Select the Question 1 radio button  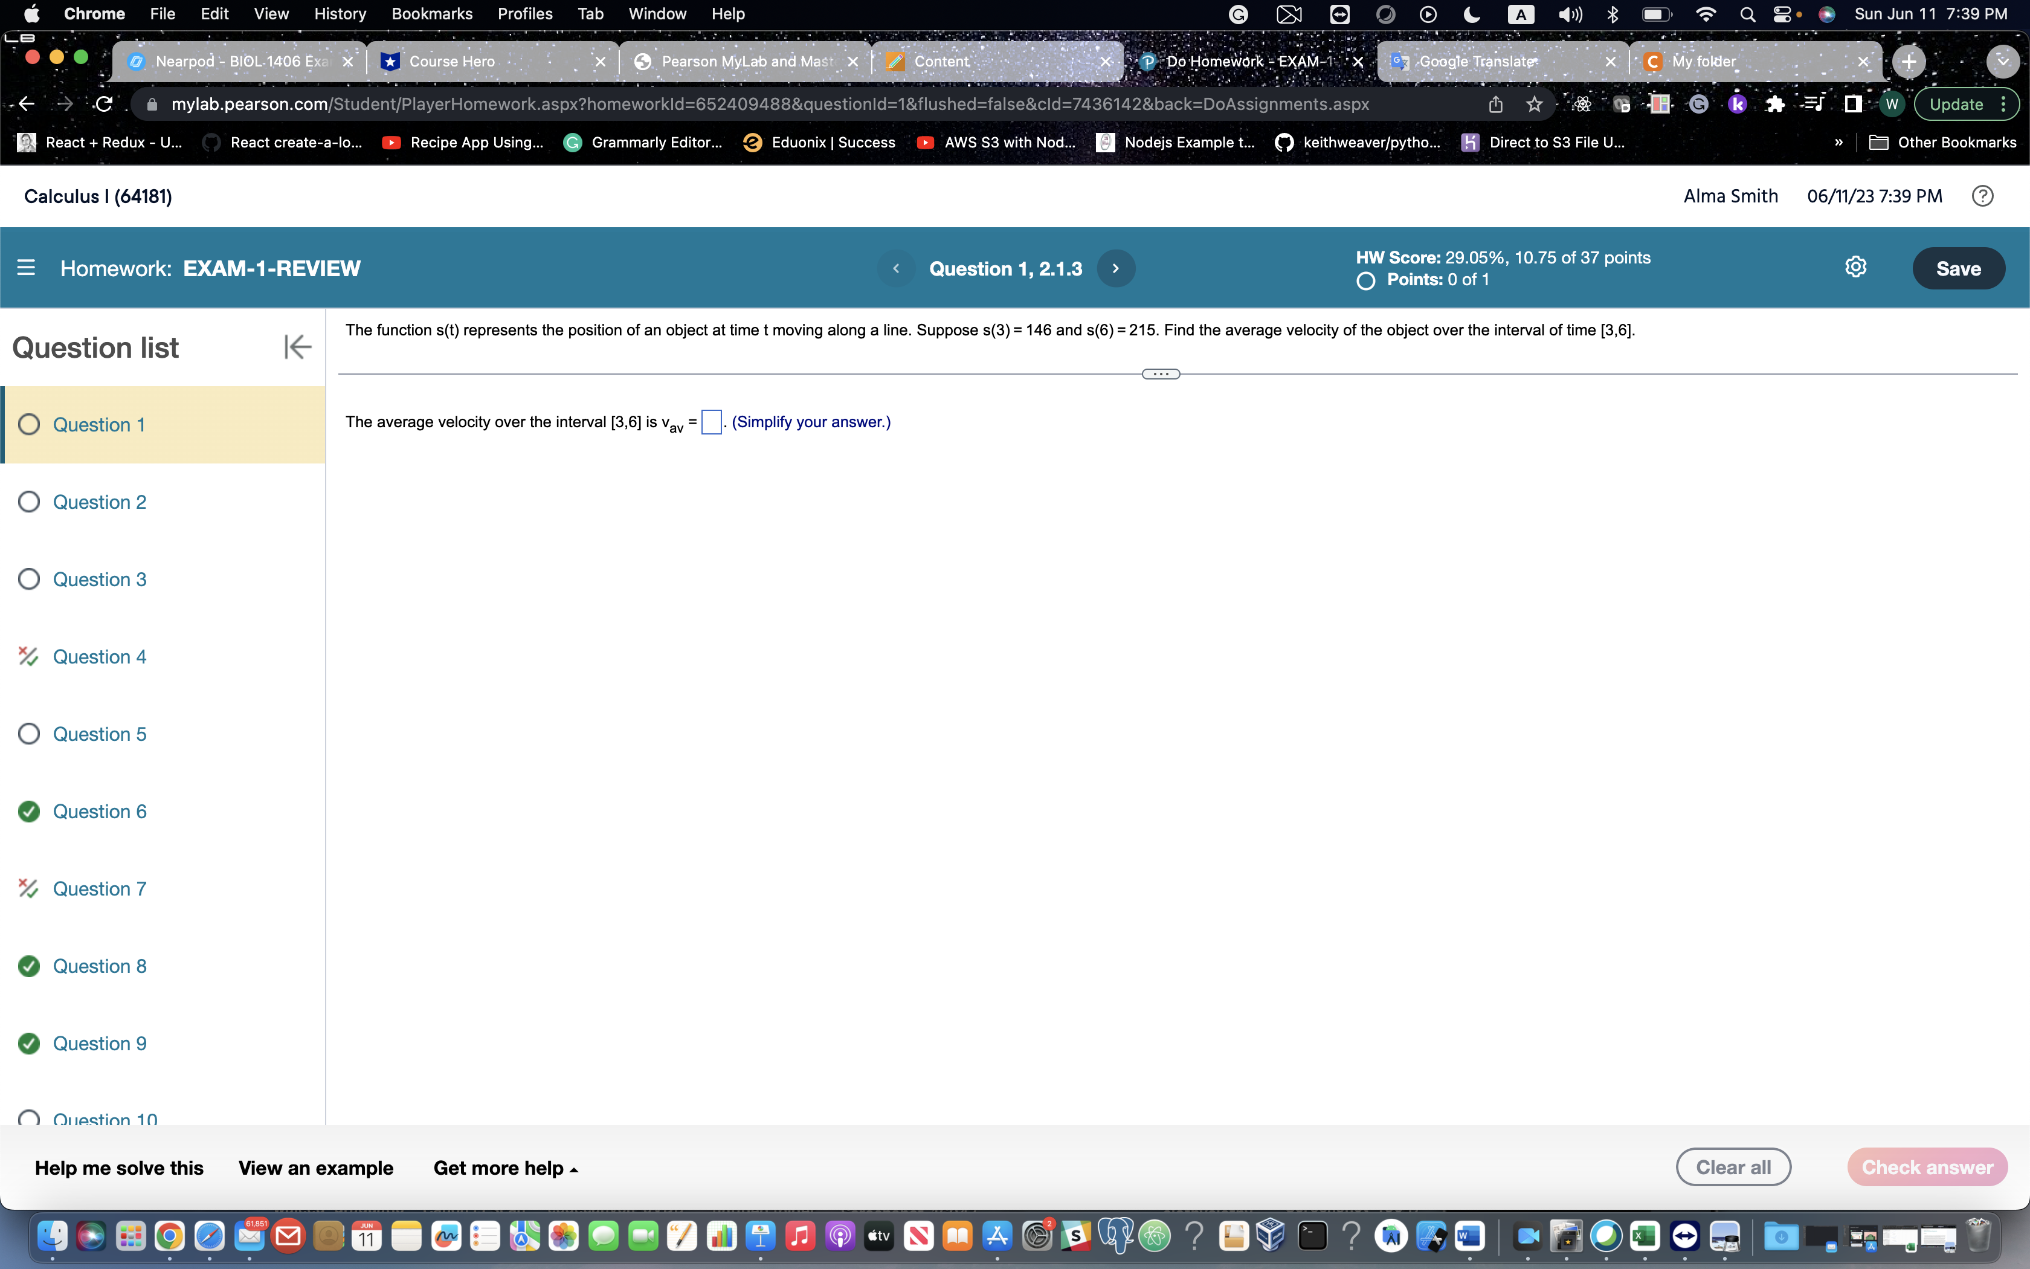click(x=28, y=424)
